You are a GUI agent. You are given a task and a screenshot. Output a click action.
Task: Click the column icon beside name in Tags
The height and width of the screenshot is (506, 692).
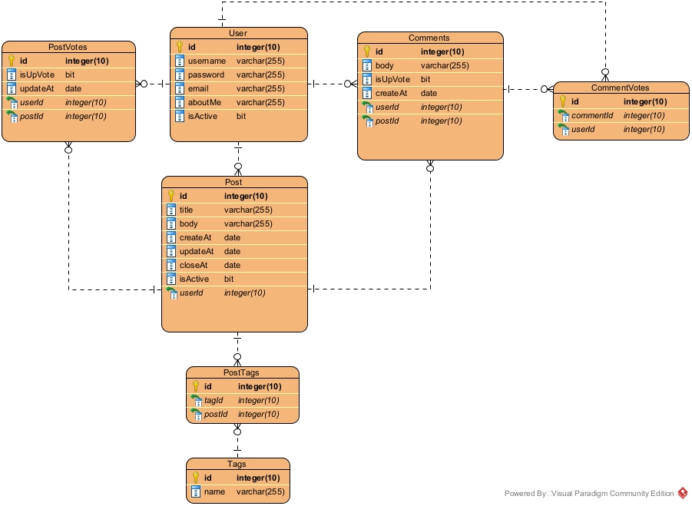click(196, 491)
